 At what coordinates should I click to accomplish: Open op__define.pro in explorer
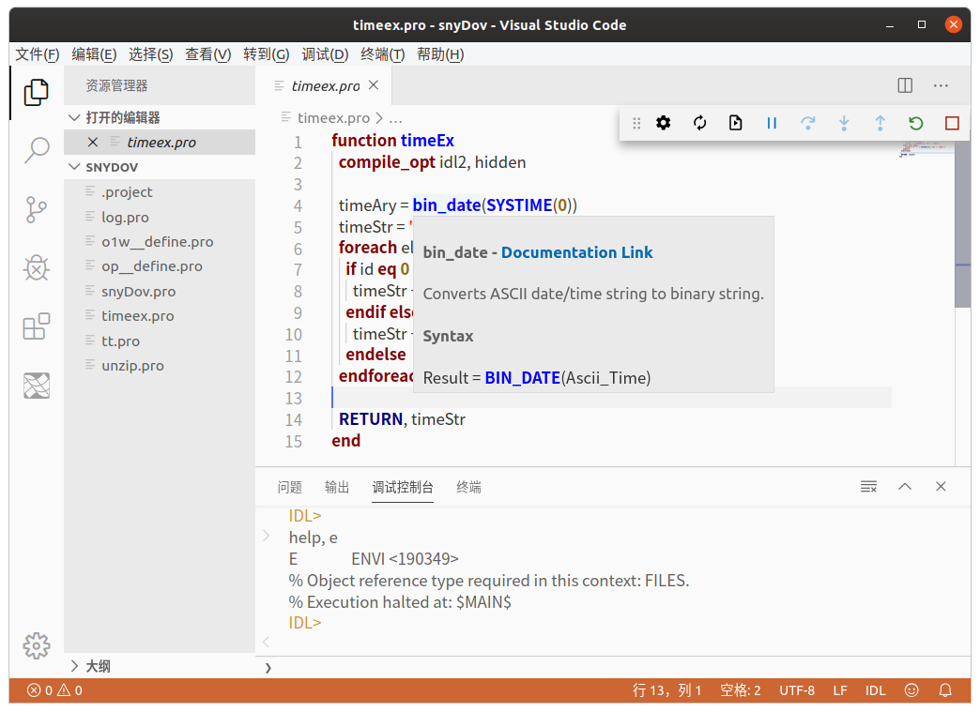160,266
